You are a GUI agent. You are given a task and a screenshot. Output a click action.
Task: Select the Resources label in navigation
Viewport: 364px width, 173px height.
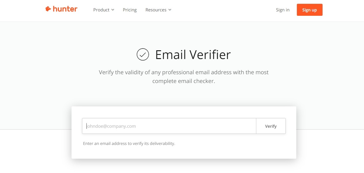click(x=156, y=10)
